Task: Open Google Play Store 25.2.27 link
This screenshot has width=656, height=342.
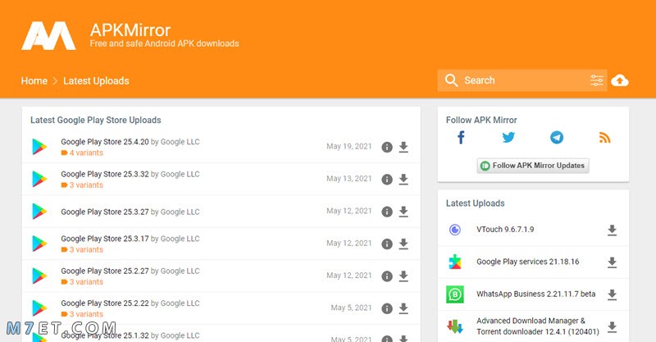Action: (x=105, y=271)
